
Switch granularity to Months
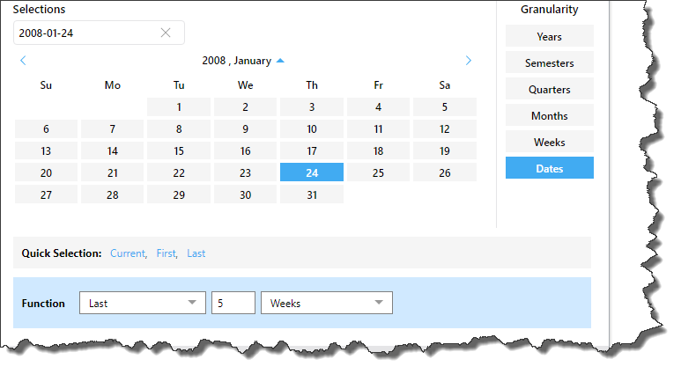[x=549, y=115]
